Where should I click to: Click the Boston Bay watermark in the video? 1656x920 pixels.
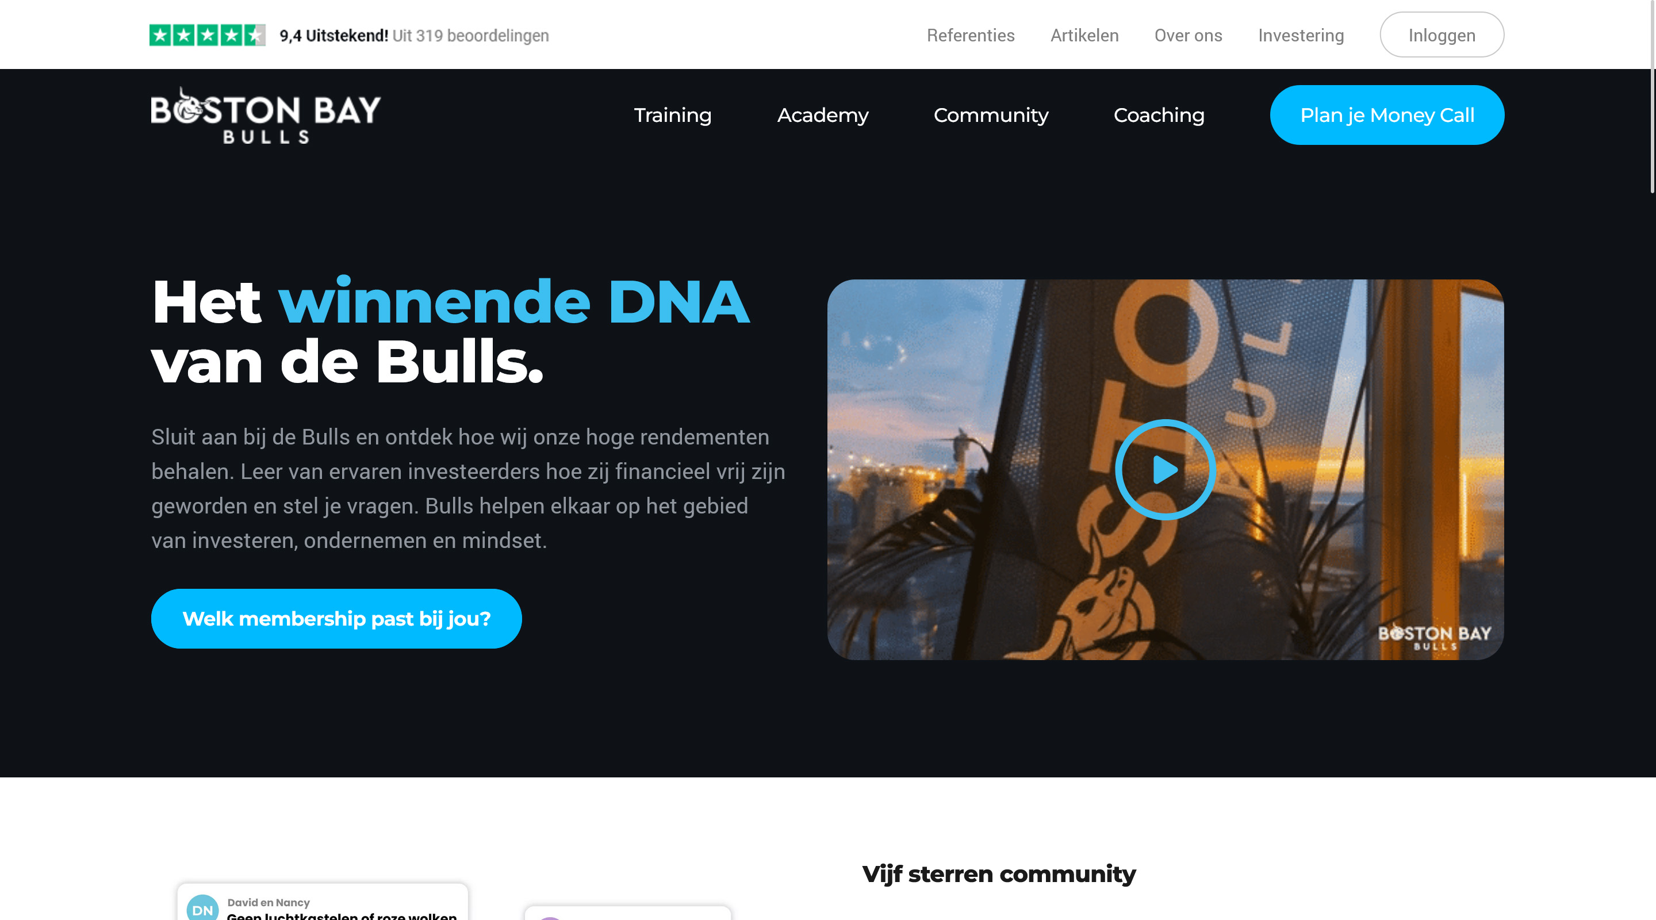click(1434, 637)
